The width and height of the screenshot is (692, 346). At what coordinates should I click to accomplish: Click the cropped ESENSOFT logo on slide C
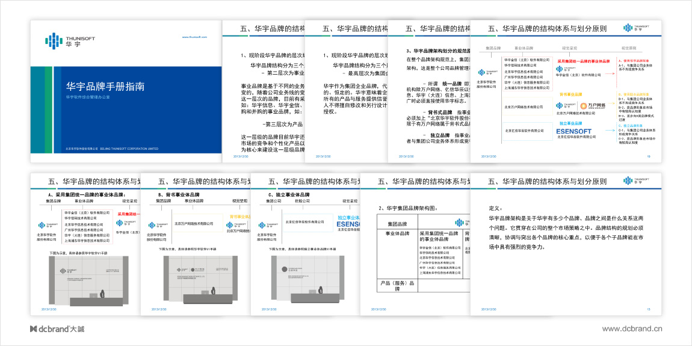348,224
